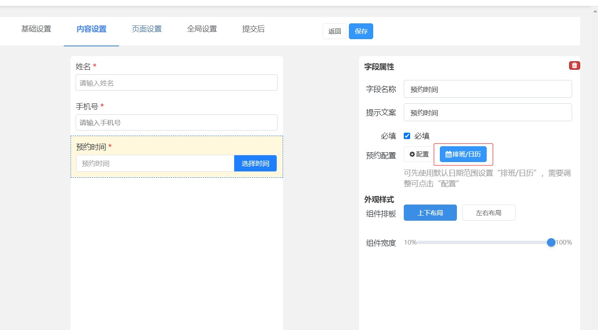Click the 组件宽度 slider handle

(551, 242)
